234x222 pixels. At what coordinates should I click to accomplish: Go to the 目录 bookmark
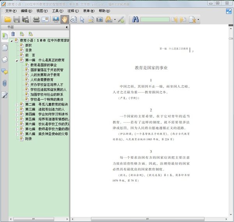tap(28, 50)
